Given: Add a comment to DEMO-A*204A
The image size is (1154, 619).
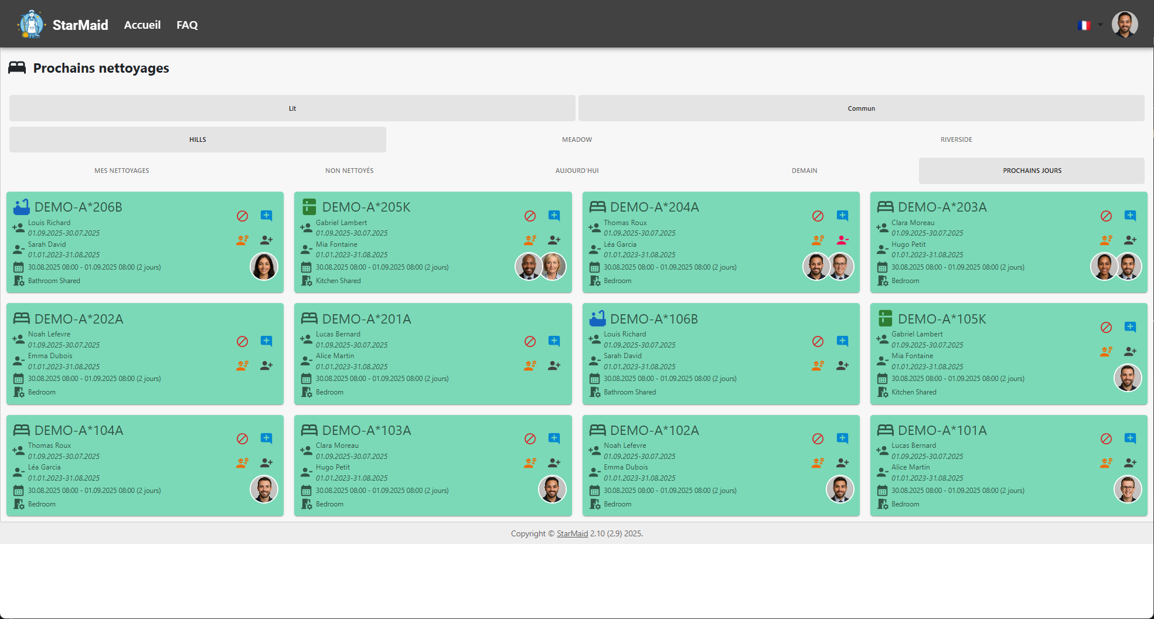Looking at the screenshot, I should (x=842, y=216).
